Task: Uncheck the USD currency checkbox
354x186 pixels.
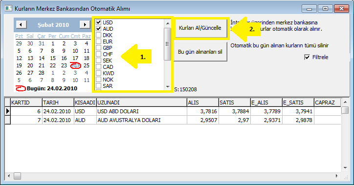Action: pyautogui.click(x=98, y=22)
